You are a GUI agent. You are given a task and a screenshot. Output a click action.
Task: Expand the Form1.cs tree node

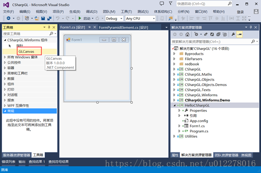[x=179, y=126]
